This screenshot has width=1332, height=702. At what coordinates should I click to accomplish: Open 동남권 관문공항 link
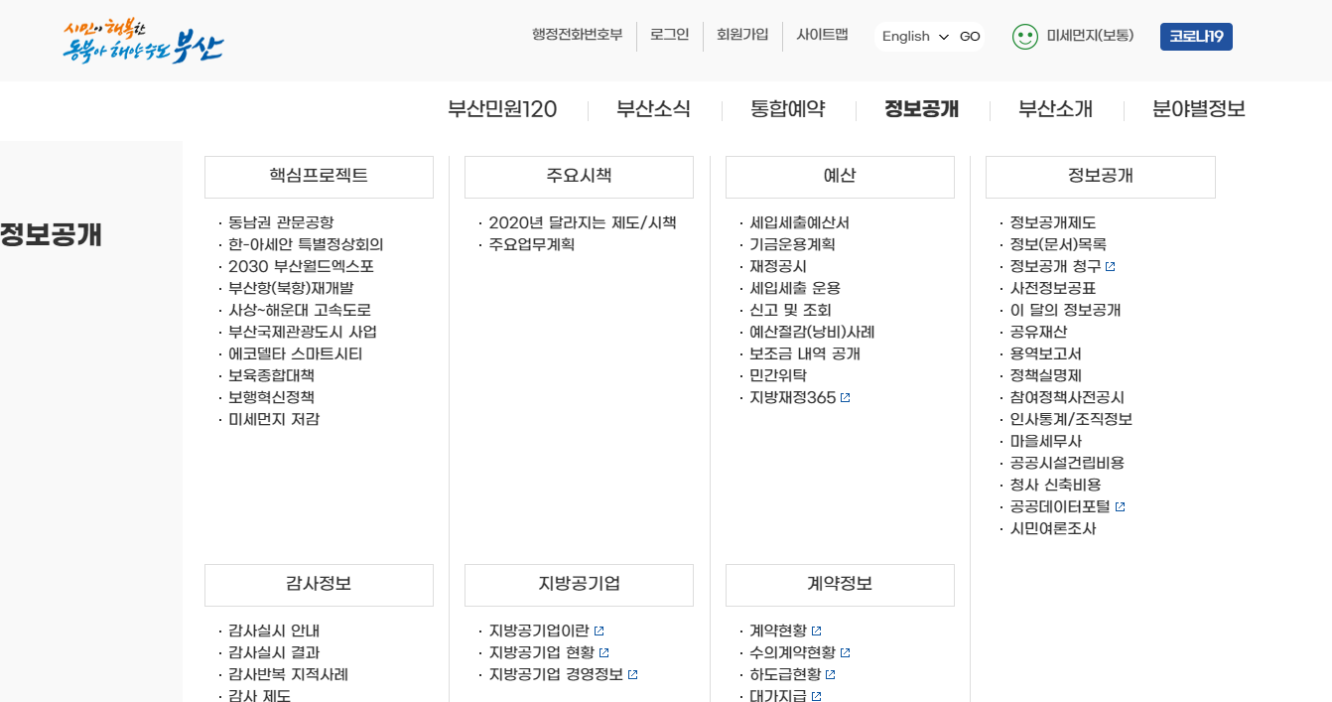click(x=281, y=223)
